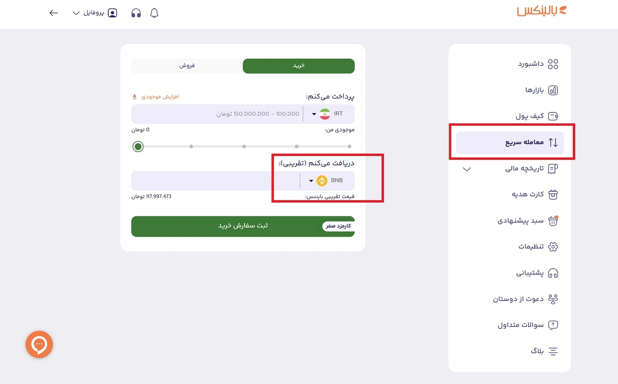Screen dimensions: 618x384
Task: Click the gift card icon in sidebar
Action: [553, 194]
